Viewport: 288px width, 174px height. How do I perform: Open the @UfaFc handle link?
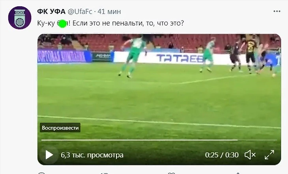80,11
